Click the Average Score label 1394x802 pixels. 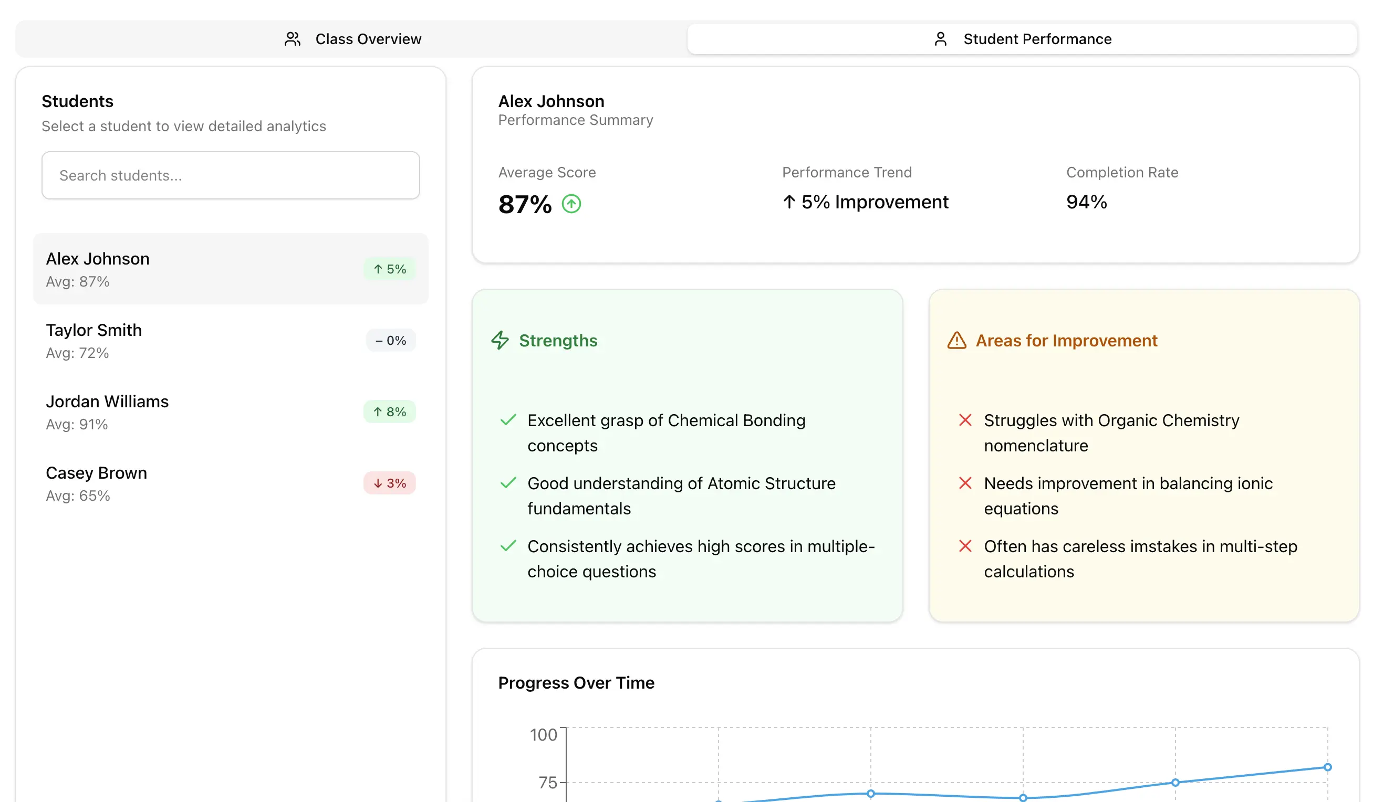point(547,172)
